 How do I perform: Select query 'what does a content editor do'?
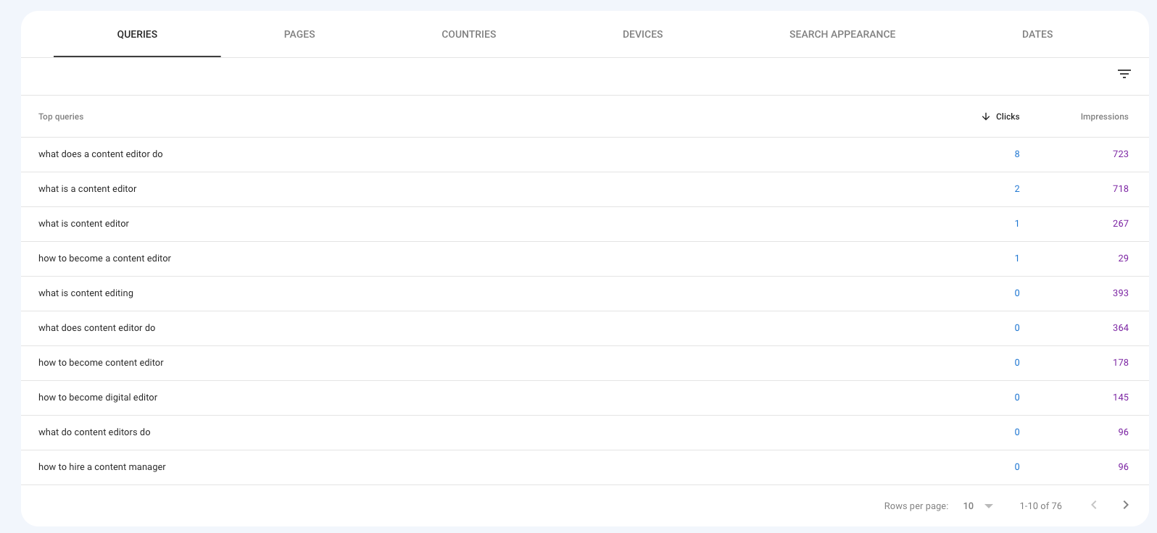[101, 154]
